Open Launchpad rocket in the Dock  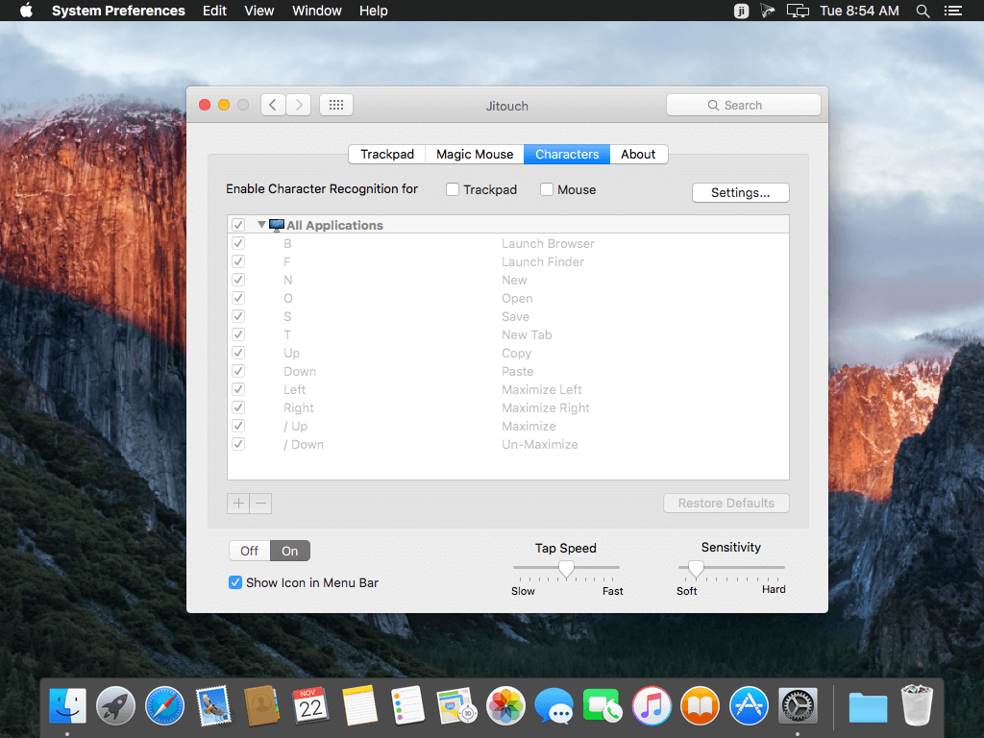click(x=115, y=705)
